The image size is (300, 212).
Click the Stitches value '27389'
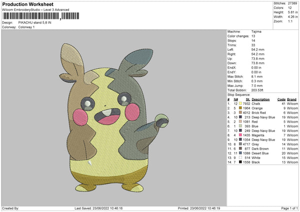click(x=292, y=3)
